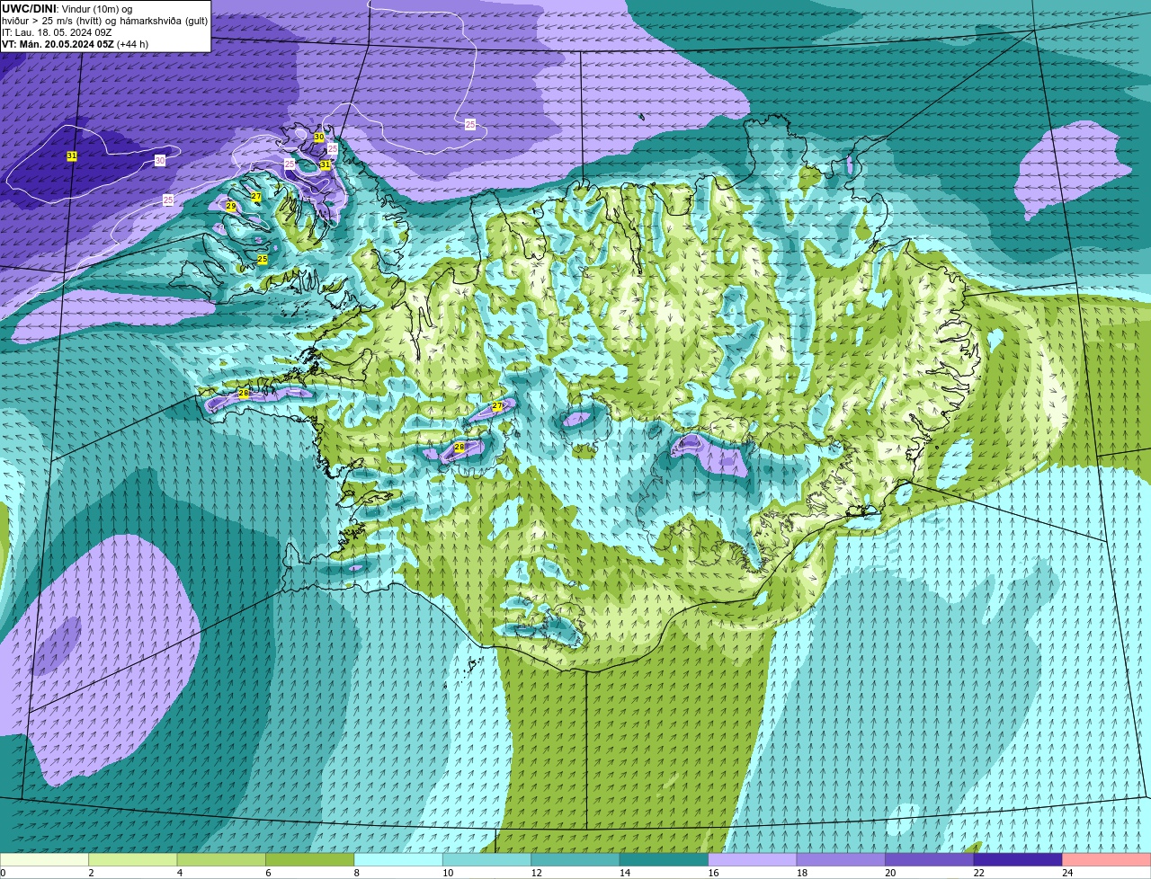The height and width of the screenshot is (879, 1151).
Task: Click the scale value 24 label
Action: (1067, 872)
